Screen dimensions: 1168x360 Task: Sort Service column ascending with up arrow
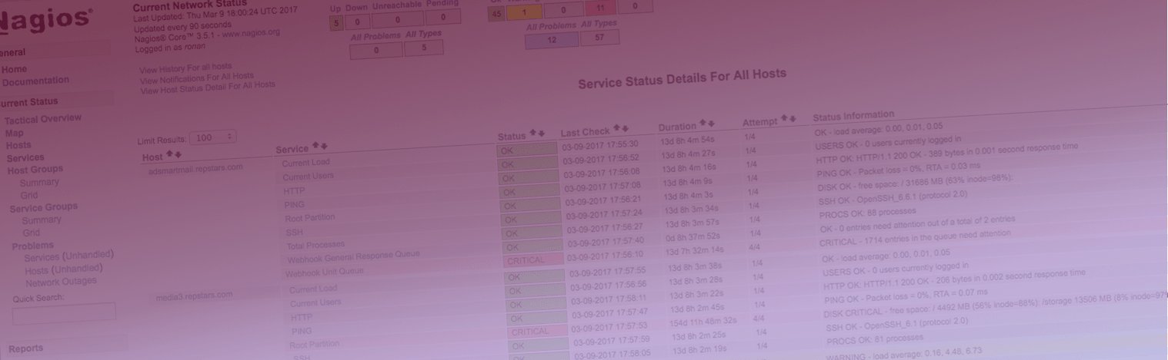315,146
